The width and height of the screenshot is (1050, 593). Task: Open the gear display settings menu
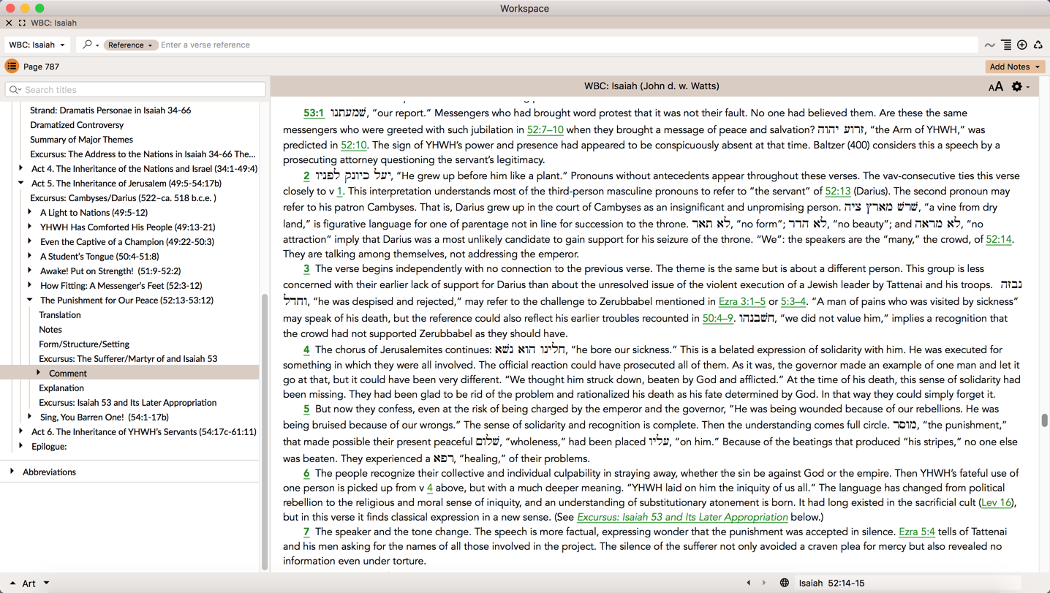pos(1019,87)
